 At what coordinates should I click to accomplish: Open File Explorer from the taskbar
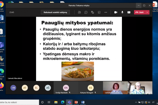(56, 102)
